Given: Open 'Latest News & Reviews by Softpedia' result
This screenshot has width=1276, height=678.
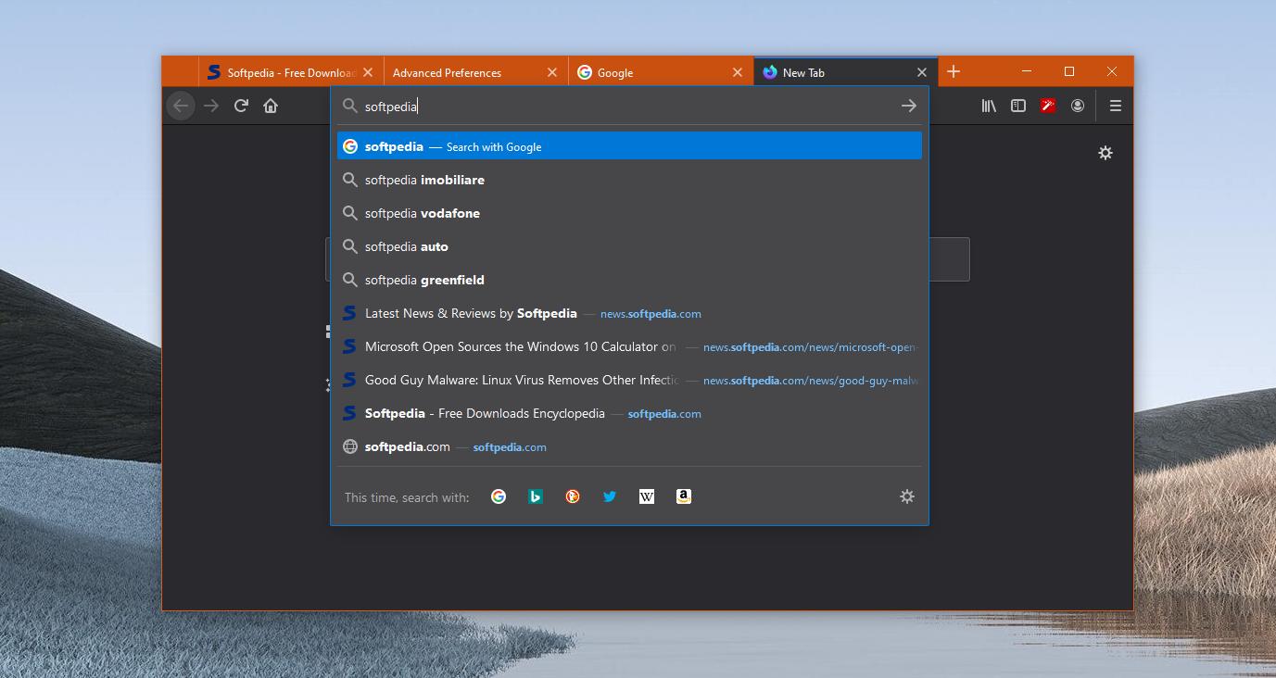Looking at the screenshot, I should 629,313.
